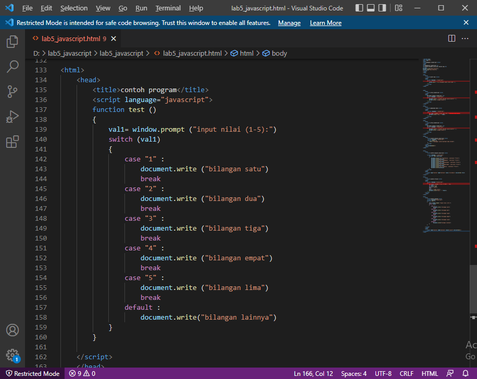Viewport: 477px width, 379px height.
Task: Open the Source Control view
Action: (x=12, y=92)
